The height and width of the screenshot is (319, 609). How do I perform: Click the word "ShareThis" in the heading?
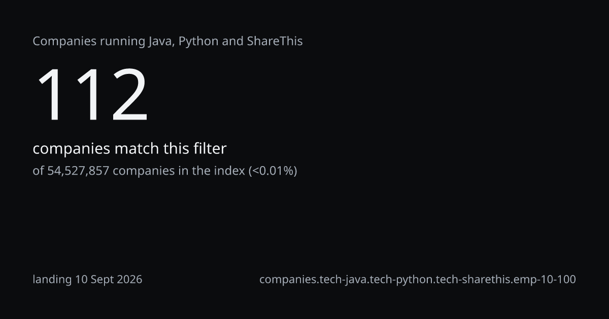tap(275, 42)
